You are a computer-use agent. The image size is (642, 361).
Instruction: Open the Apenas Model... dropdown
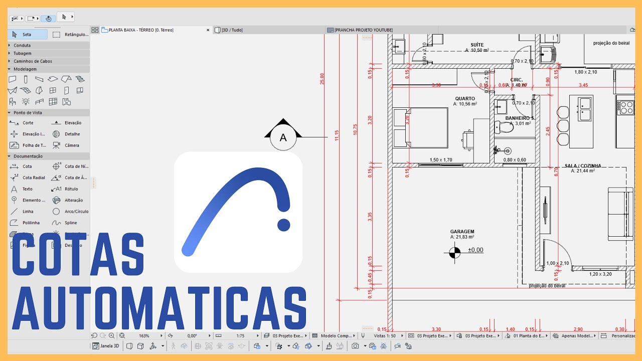pyautogui.click(x=574, y=335)
